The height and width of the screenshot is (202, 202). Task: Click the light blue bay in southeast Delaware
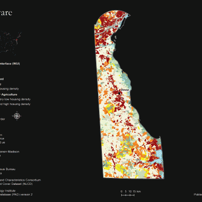[159, 154]
